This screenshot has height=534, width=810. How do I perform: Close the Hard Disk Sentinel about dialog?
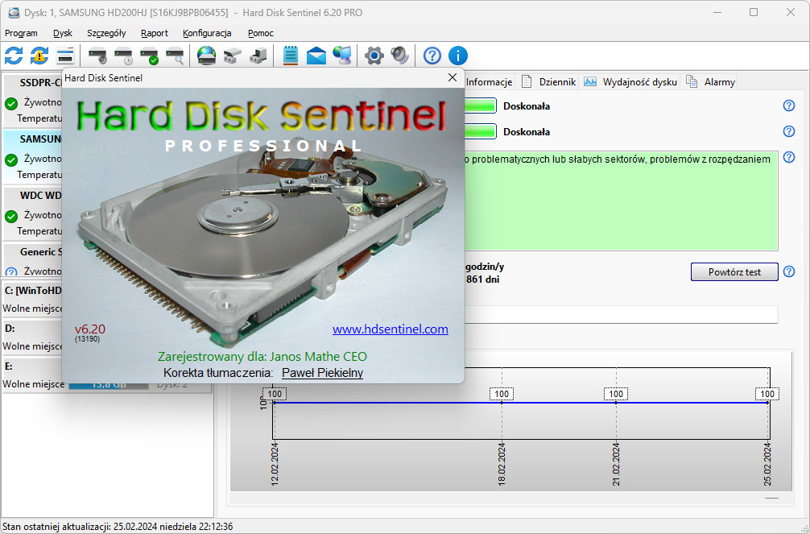[x=453, y=77]
